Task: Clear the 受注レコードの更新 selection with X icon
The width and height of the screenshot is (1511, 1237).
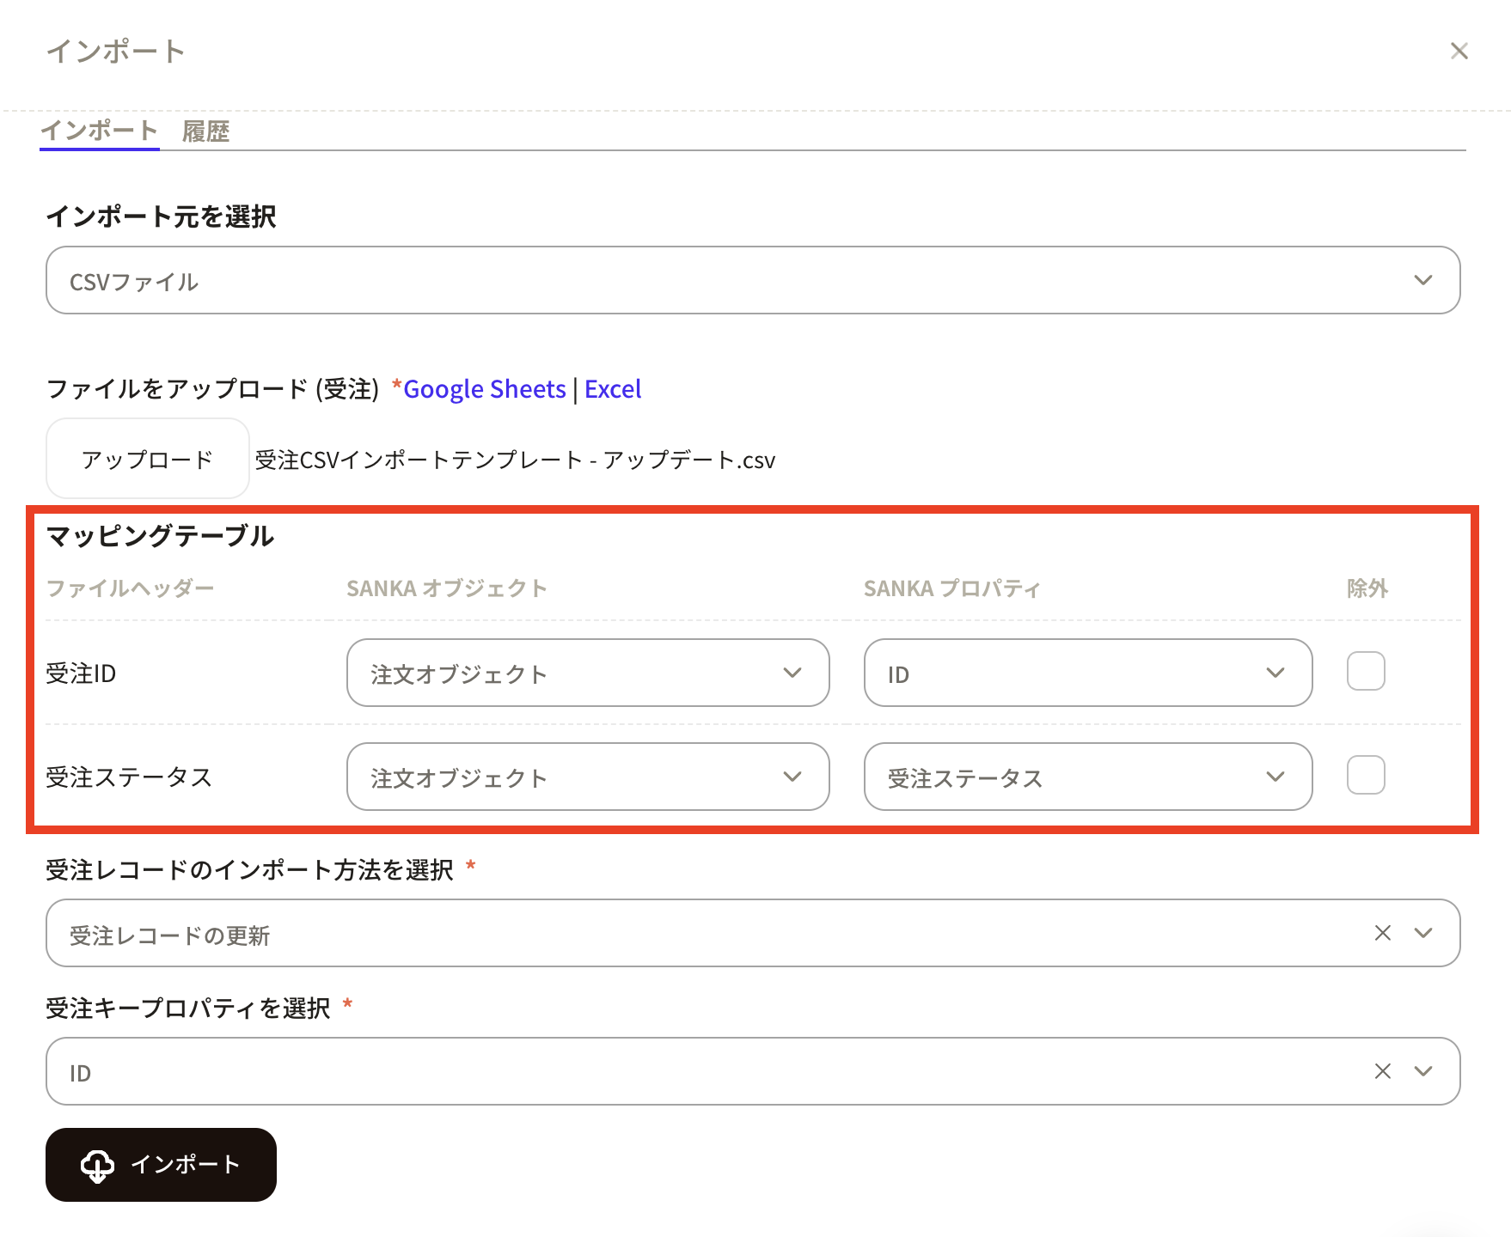Action: point(1382,933)
